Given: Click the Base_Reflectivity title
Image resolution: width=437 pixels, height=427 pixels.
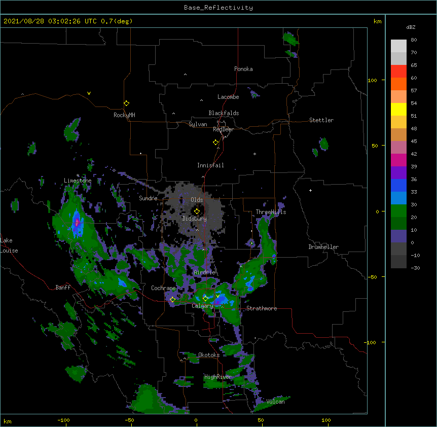Looking at the screenshot, I should (x=218, y=8).
